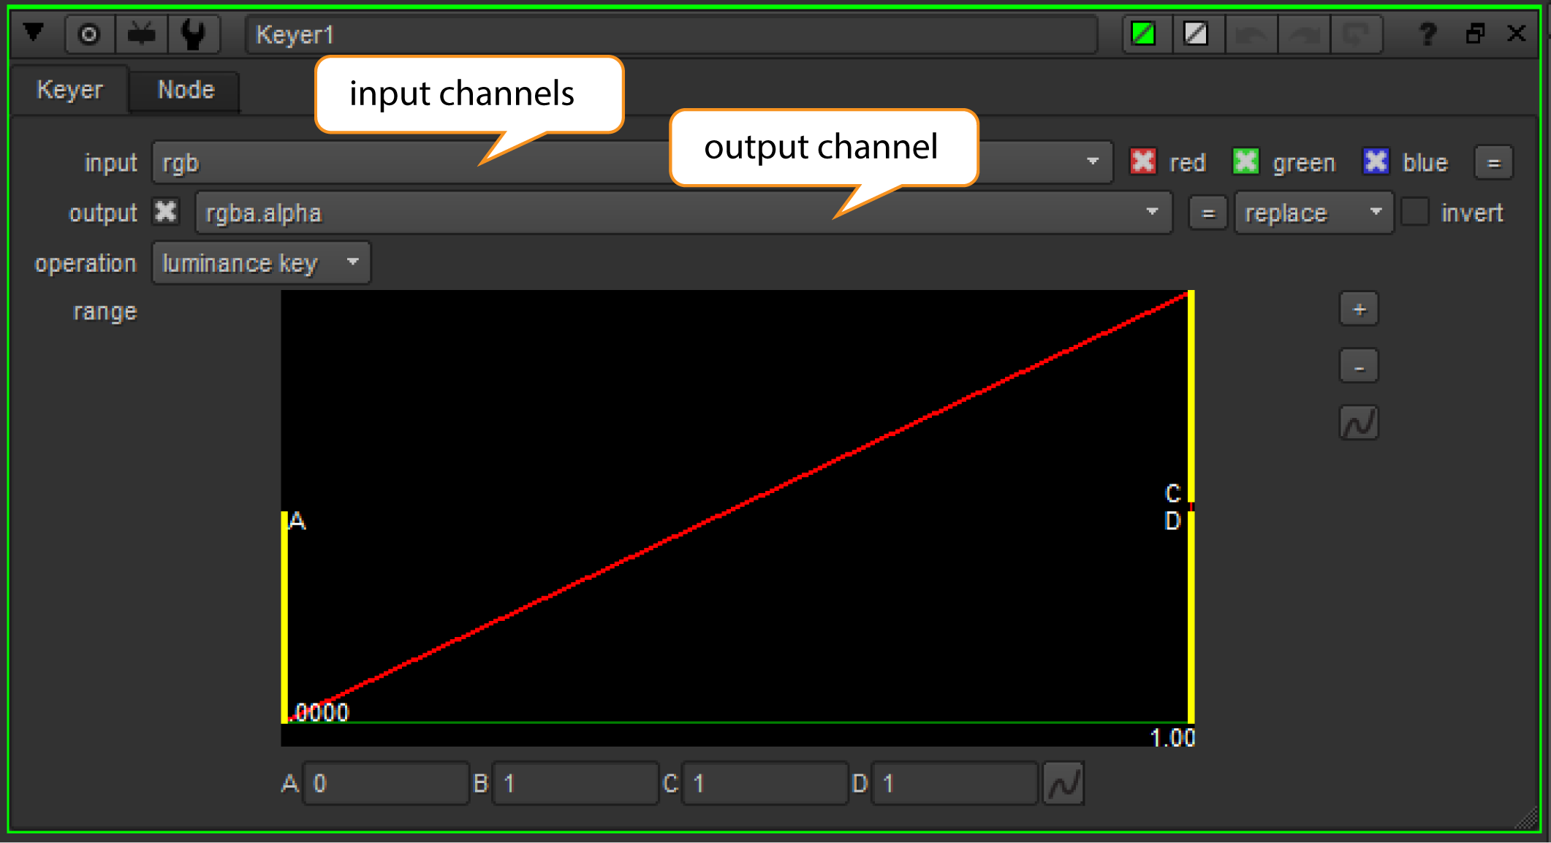Select the Keyer tab
1551x843 pixels.
[69, 90]
